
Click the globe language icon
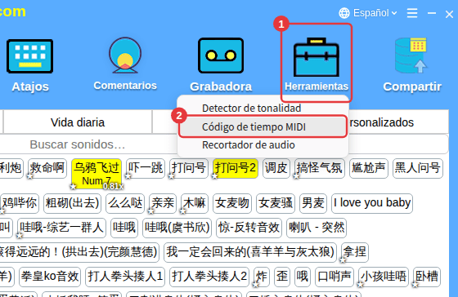pyautogui.click(x=344, y=13)
